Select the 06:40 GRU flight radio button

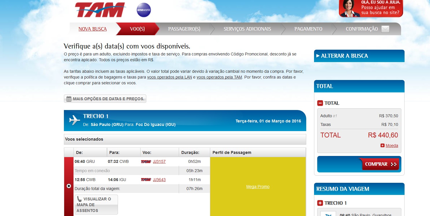click(69, 186)
